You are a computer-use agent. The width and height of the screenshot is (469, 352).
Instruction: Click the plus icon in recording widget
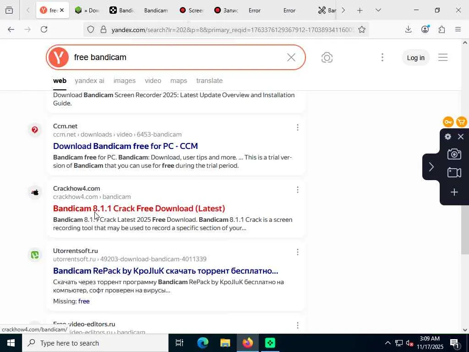[454, 192]
